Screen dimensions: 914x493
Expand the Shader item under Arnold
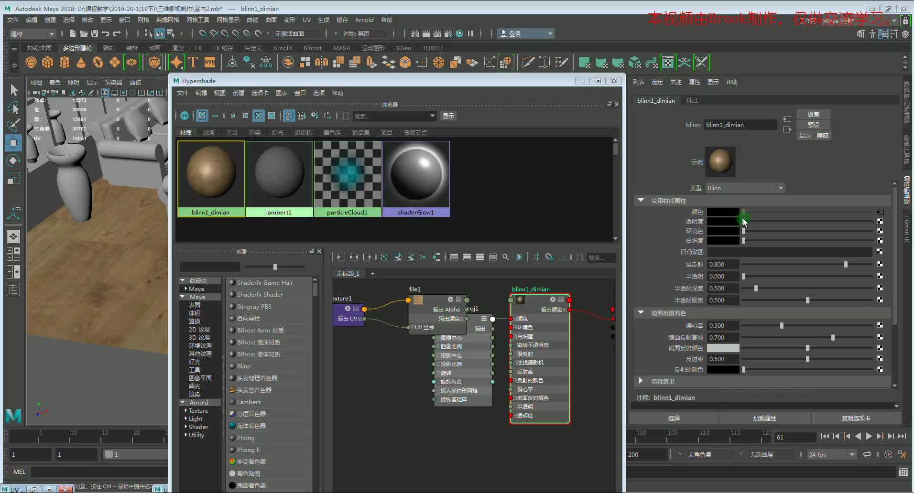[185, 427]
